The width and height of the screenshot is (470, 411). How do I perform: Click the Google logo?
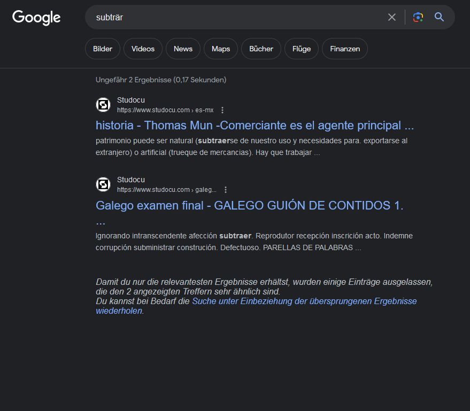36,18
